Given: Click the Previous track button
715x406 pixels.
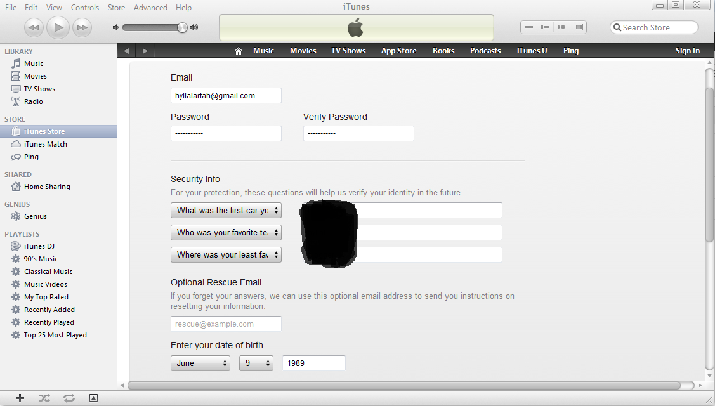Looking at the screenshot, I should 33,27.
